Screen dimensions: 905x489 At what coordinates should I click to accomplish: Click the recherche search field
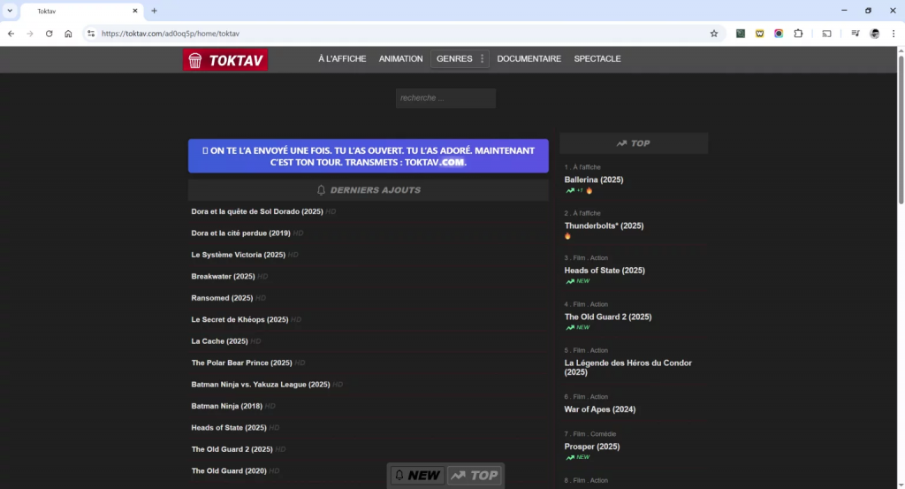[445, 98]
